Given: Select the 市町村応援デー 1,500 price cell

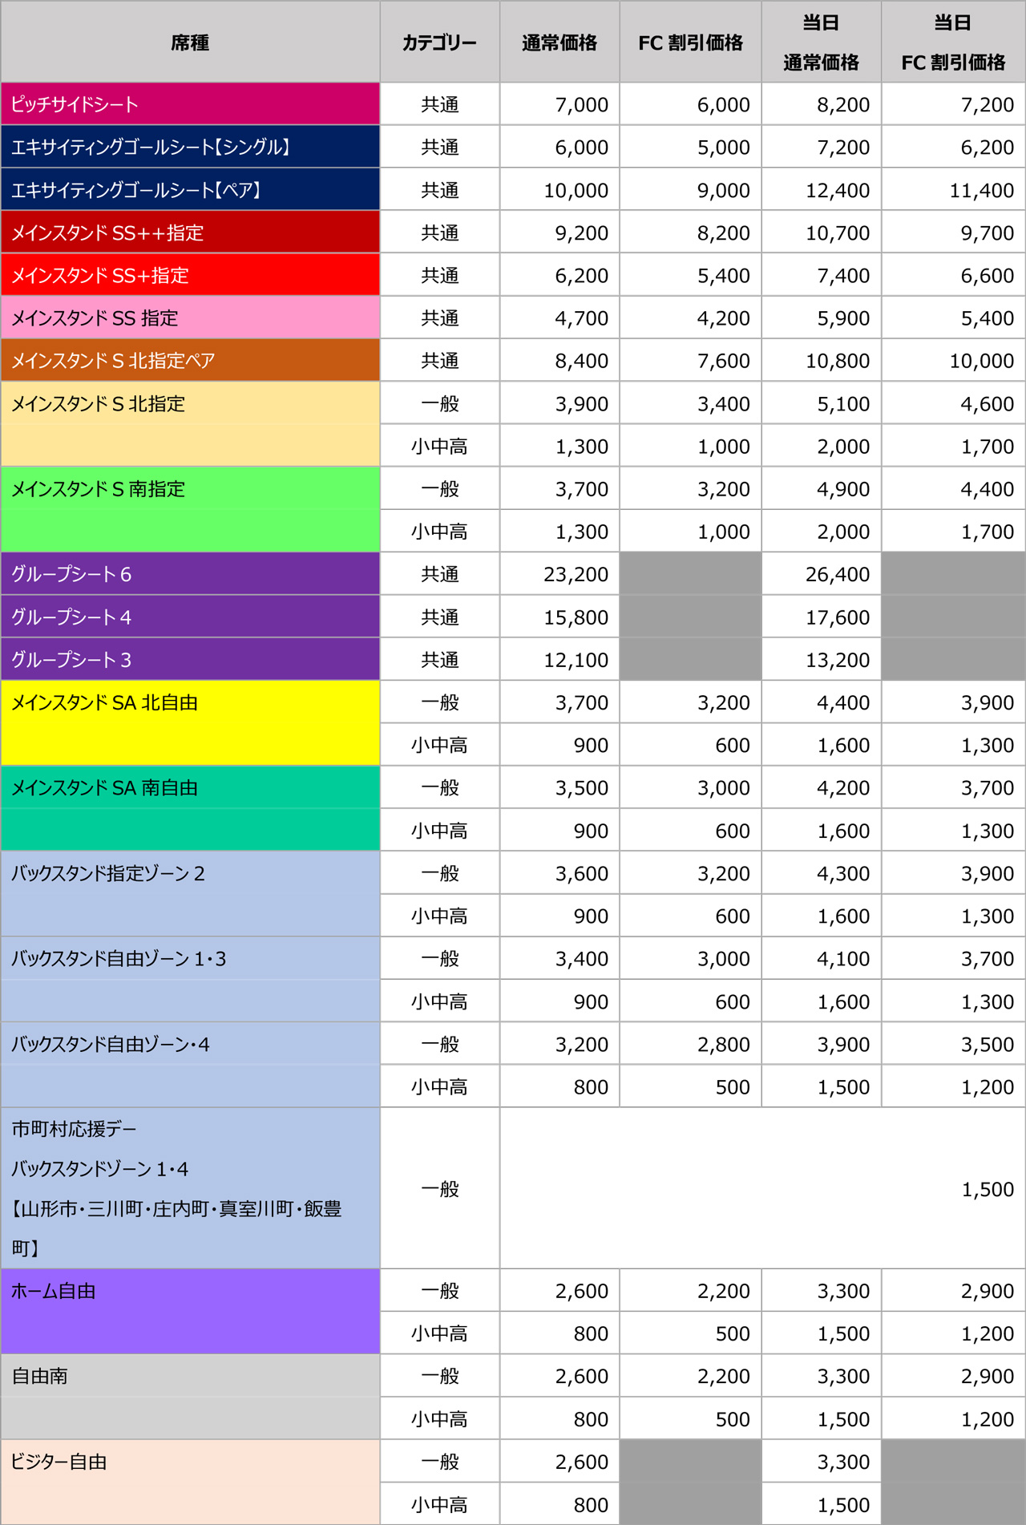Looking at the screenshot, I should pyautogui.click(x=988, y=1189).
